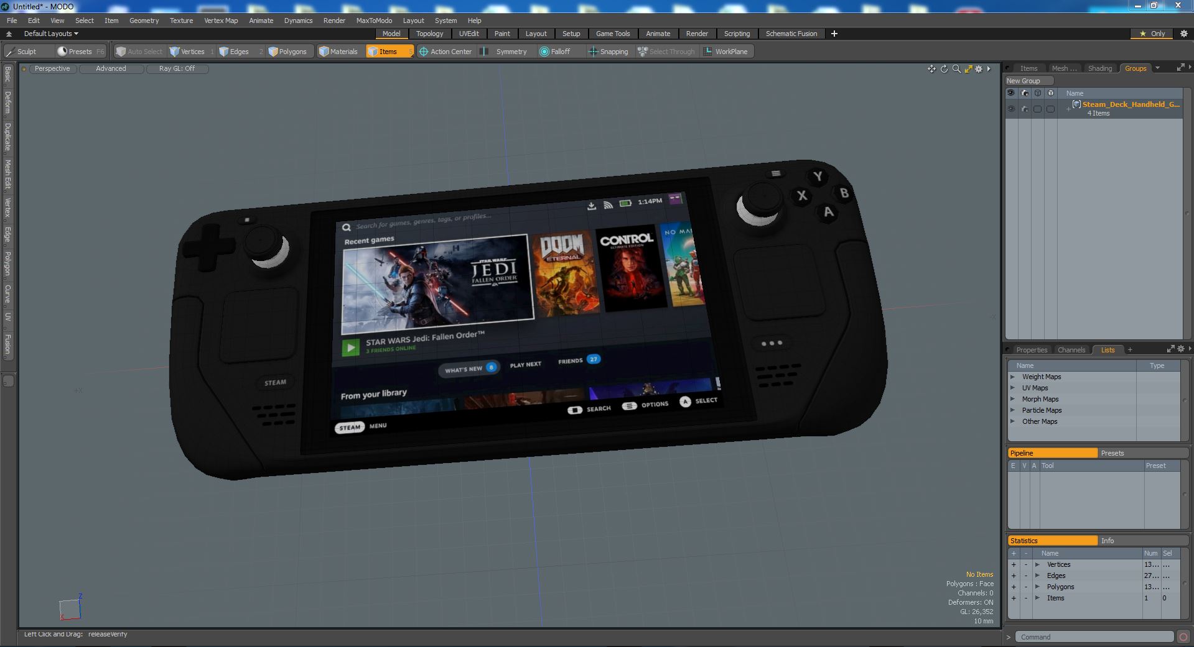Expand the Vertices statistics row
The image size is (1194, 647).
pos(1037,564)
